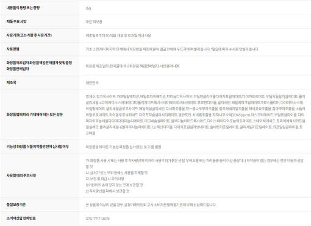Viewport: 311px width, 226px height.
Task: Click the '사용할 때의 주의사항' row label
Action: (x=21, y=175)
